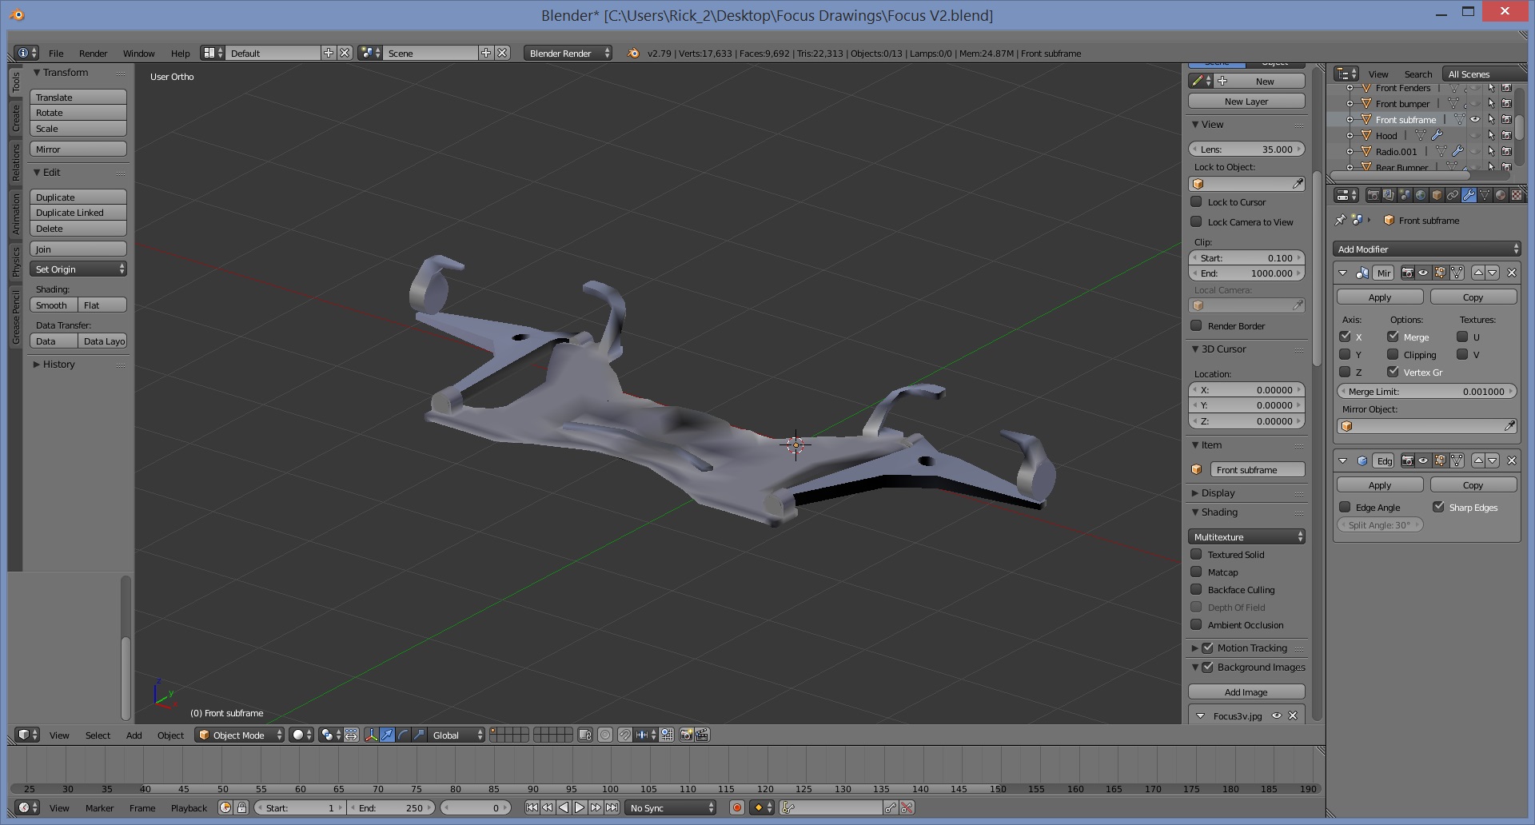Enable the Clipping option
The width and height of the screenshot is (1535, 825).
[1393, 354]
